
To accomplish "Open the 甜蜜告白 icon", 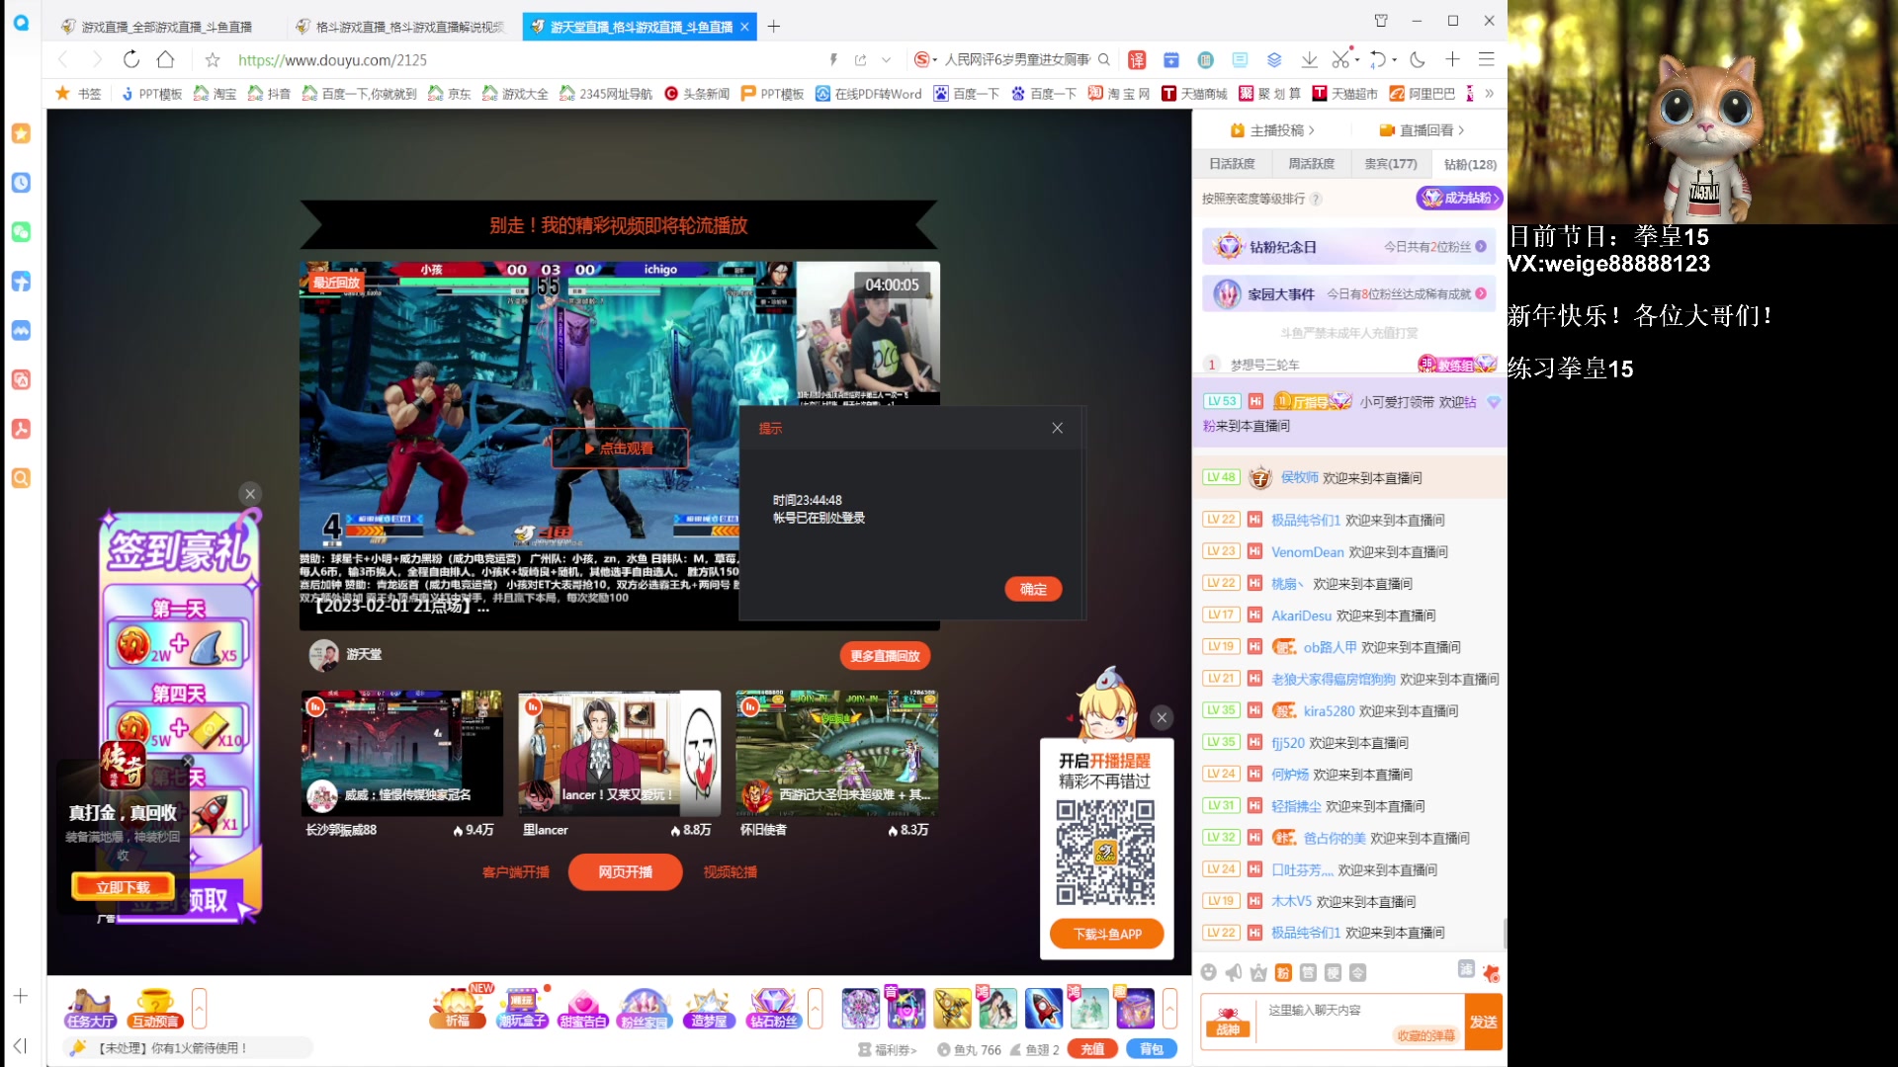I will pyautogui.click(x=583, y=1009).
